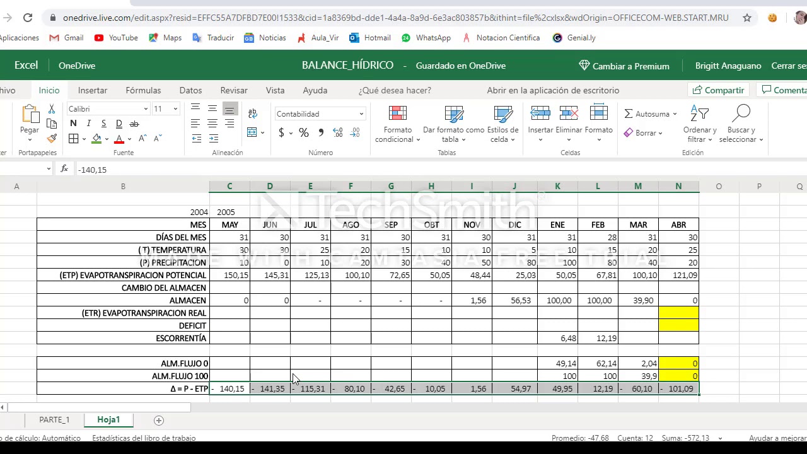Open the font size 11 dropdown
Screen dimensions: 807x454
[175, 109]
